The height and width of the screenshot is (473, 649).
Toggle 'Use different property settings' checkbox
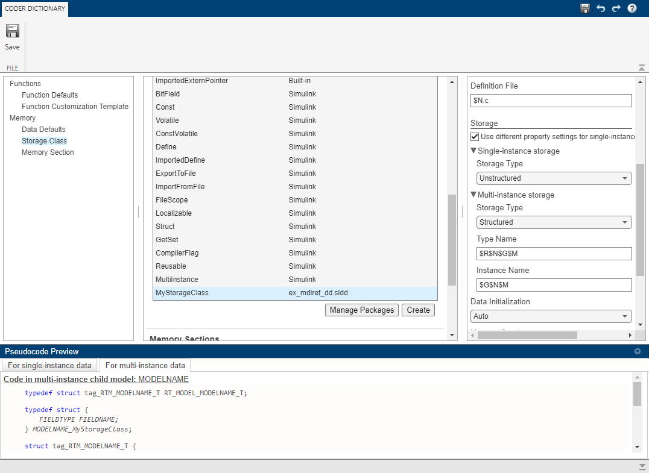(x=475, y=137)
